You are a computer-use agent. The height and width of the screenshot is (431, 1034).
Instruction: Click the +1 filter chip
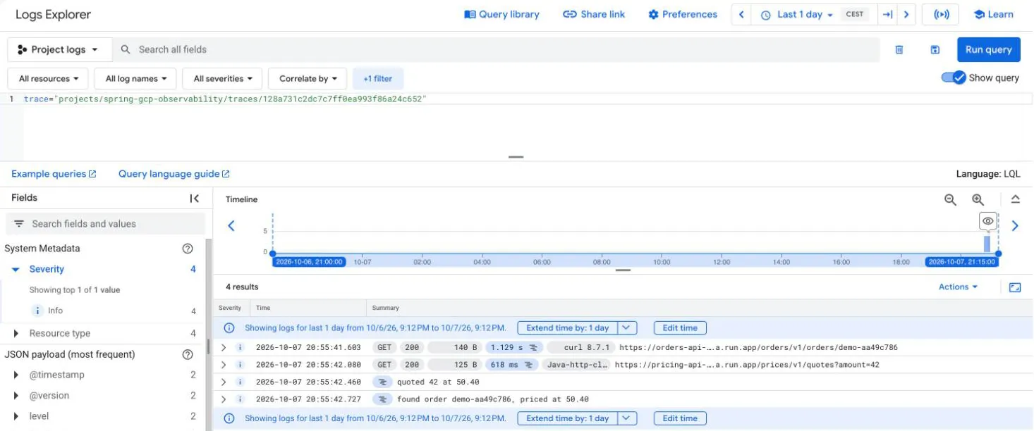coord(378,79)
